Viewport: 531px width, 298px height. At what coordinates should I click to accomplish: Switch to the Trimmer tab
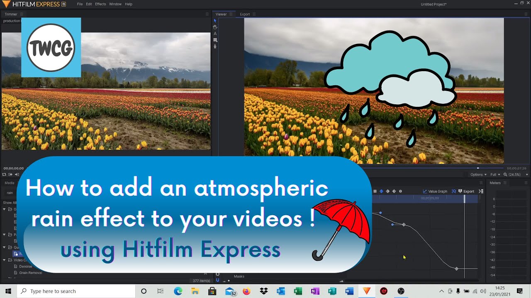(x=11, y=14)
